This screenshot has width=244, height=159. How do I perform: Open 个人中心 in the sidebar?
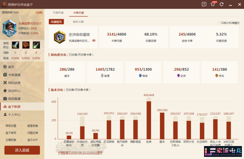(22, 115)
